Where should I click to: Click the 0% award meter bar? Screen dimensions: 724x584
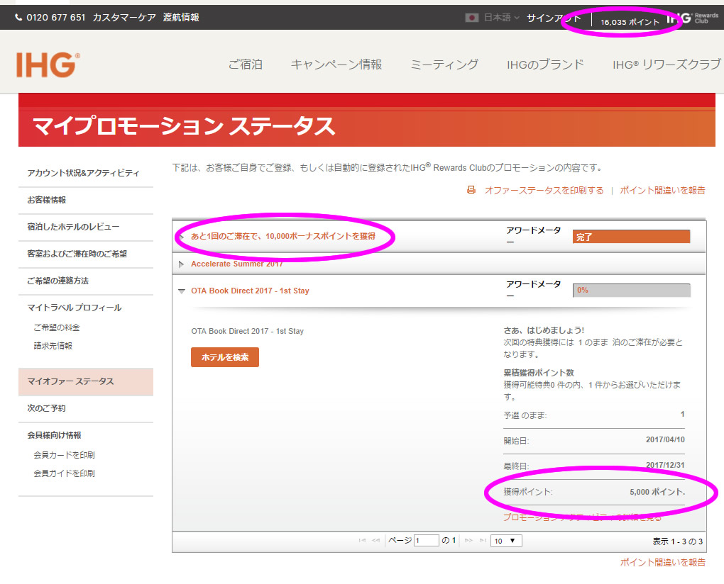(631, 291)
